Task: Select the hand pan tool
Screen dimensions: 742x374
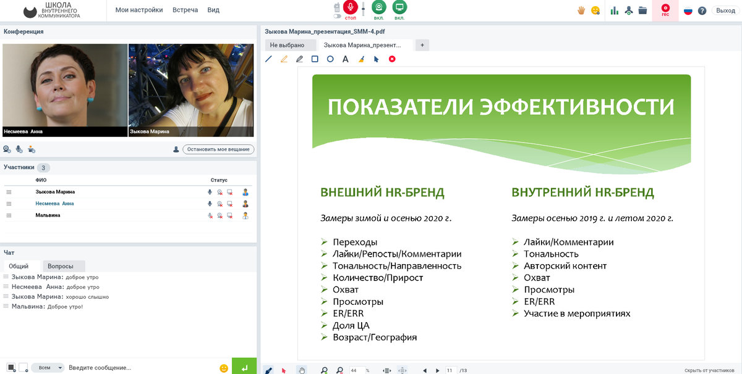Action: [302, 370]
